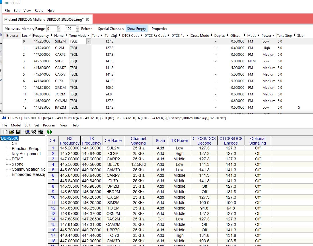
Task: Click the communication port setup icon
Action: click(x=34, y=132)
